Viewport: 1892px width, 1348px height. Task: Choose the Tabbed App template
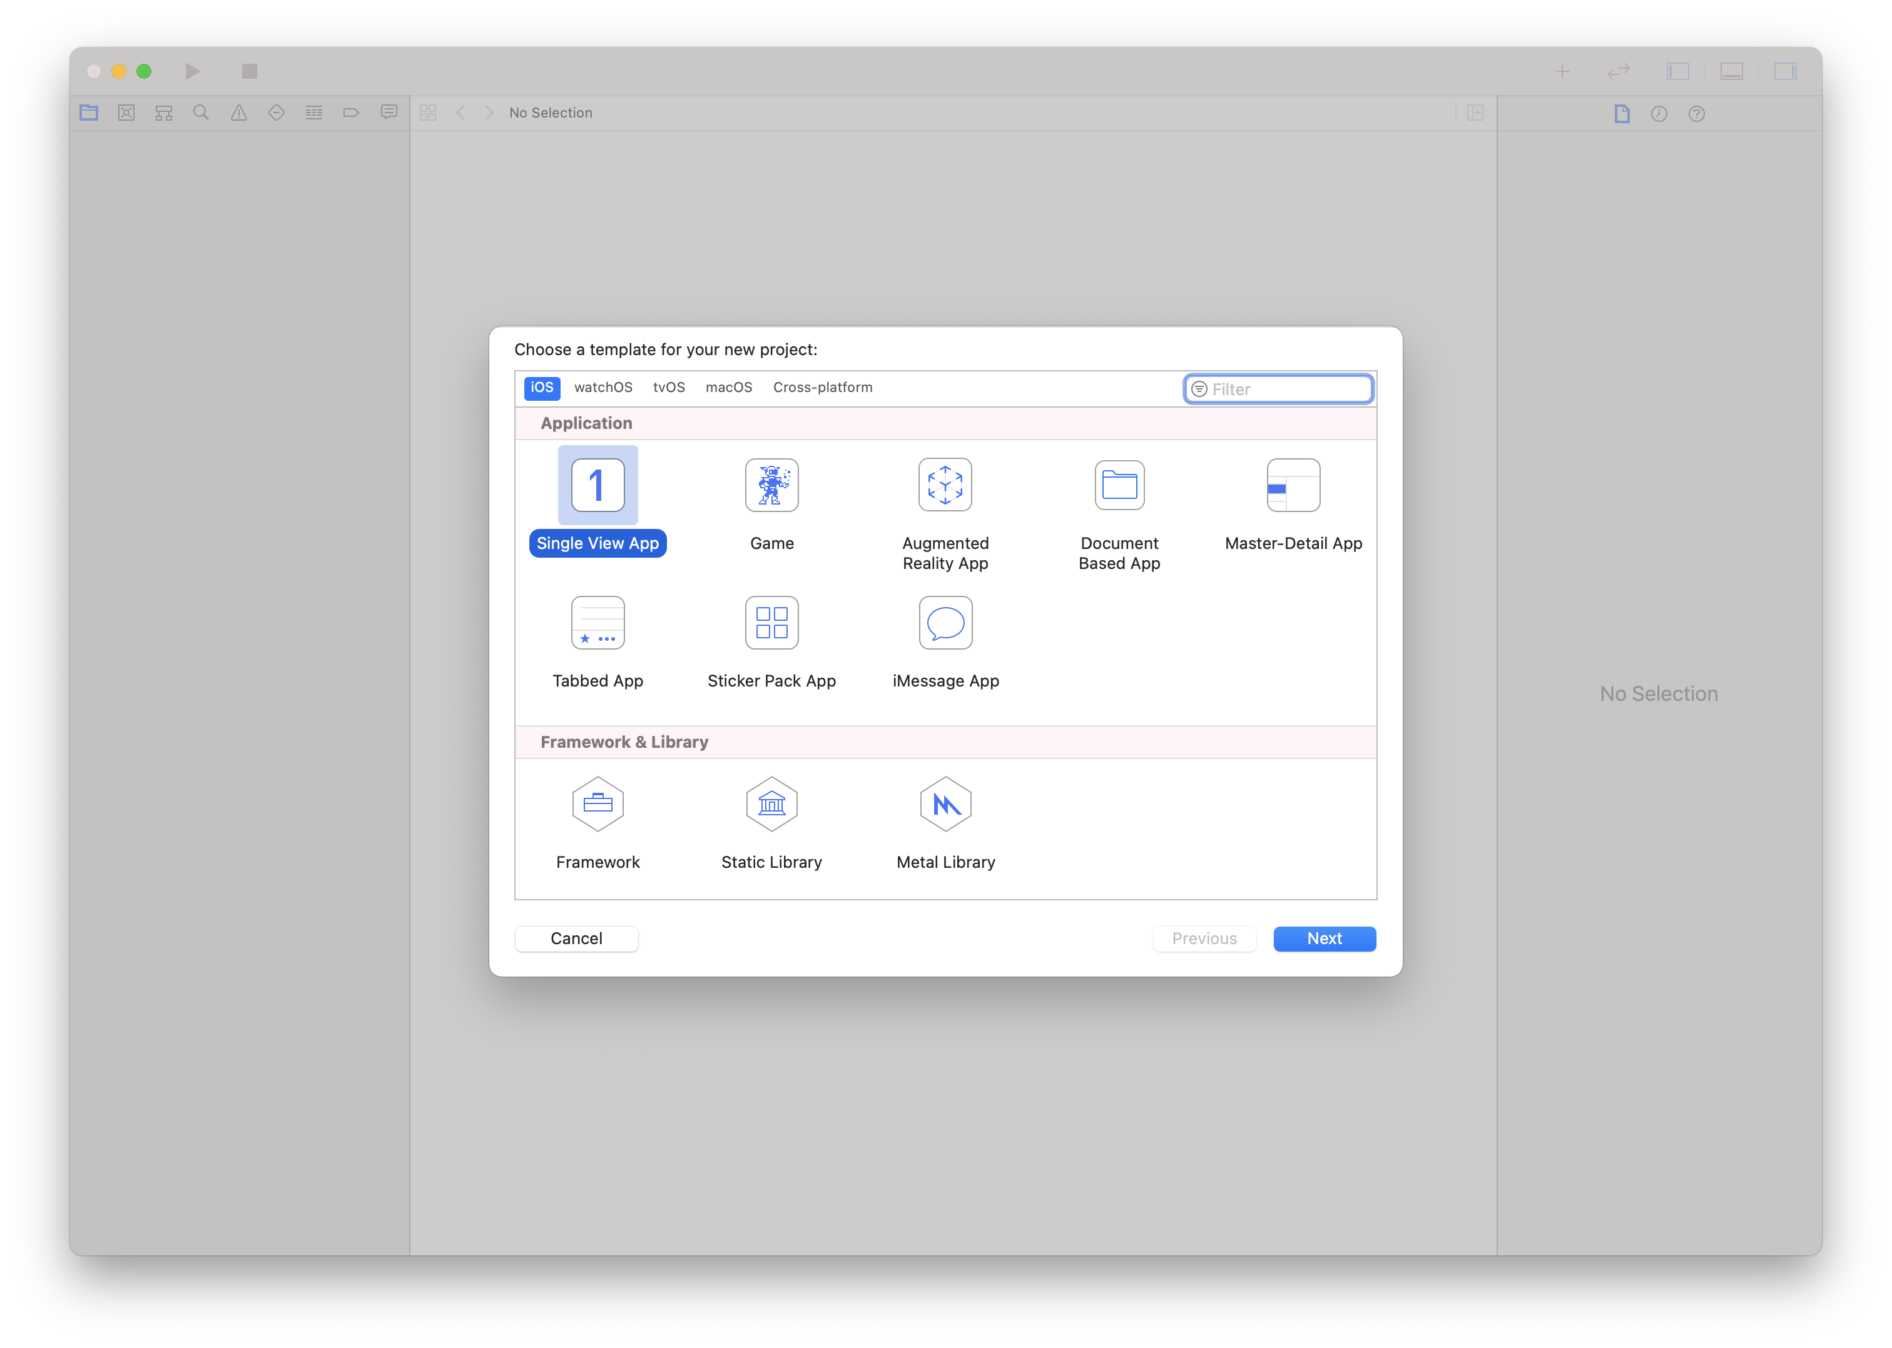597,623
